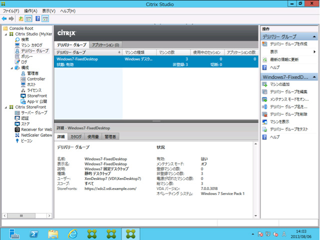Viewport: 320px width, 240px height.
Task: Click デリバリー グループを削除 action
Action: [288, 114]
